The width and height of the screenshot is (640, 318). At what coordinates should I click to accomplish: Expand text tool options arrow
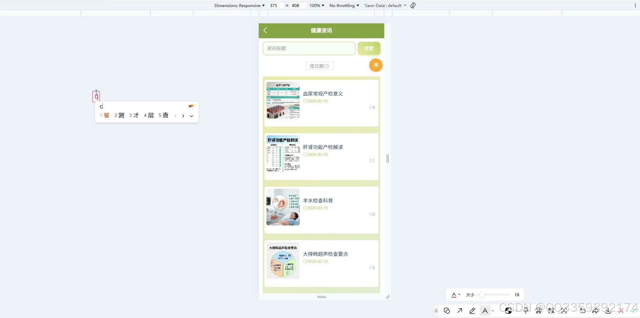(493, 311)
